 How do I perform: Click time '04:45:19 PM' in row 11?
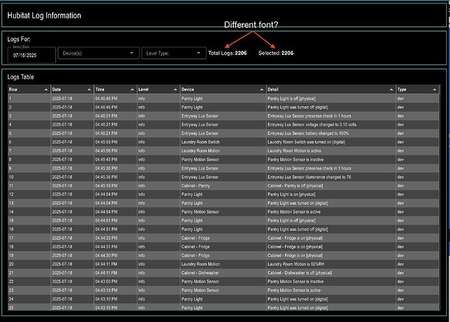106,186
